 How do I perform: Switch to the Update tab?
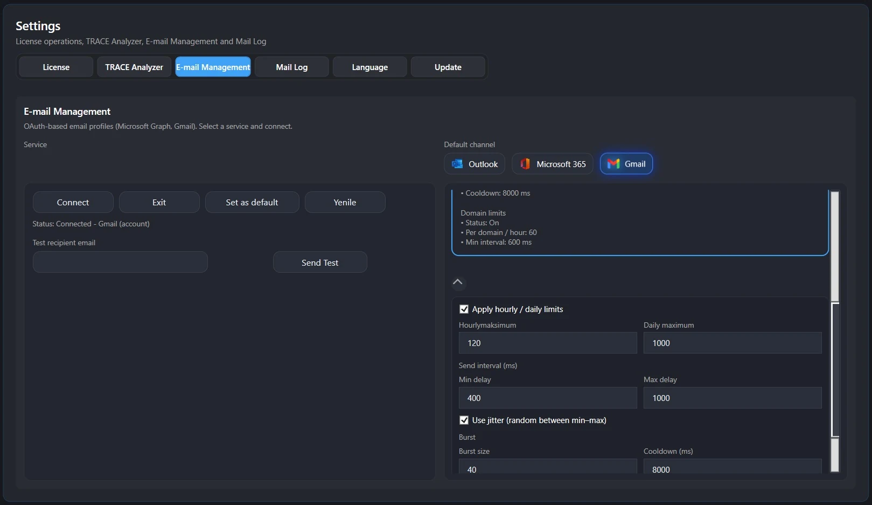448,67
